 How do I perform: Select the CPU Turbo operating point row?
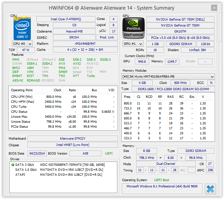(x=63, y=107)
